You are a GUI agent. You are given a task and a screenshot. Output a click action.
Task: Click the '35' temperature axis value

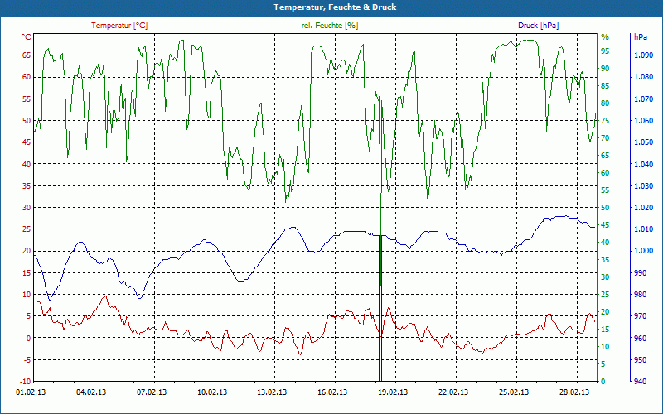click(x=27, y=185)
